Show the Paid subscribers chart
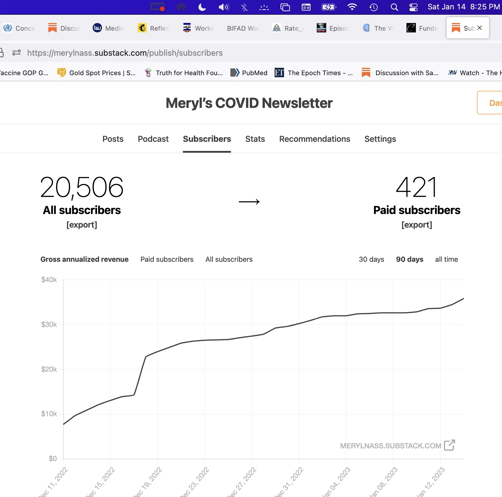 tap(167, 259)
